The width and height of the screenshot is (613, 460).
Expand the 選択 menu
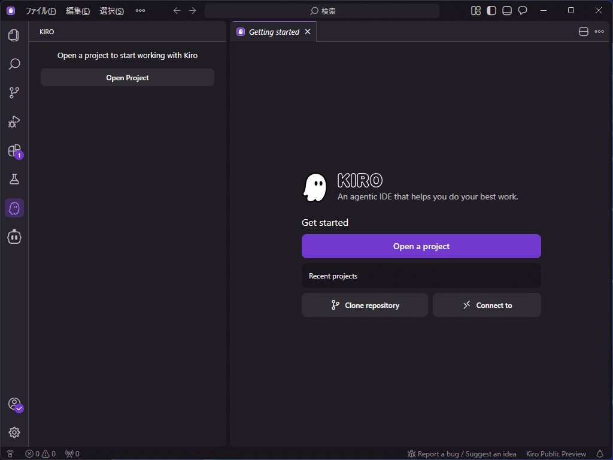111,10
